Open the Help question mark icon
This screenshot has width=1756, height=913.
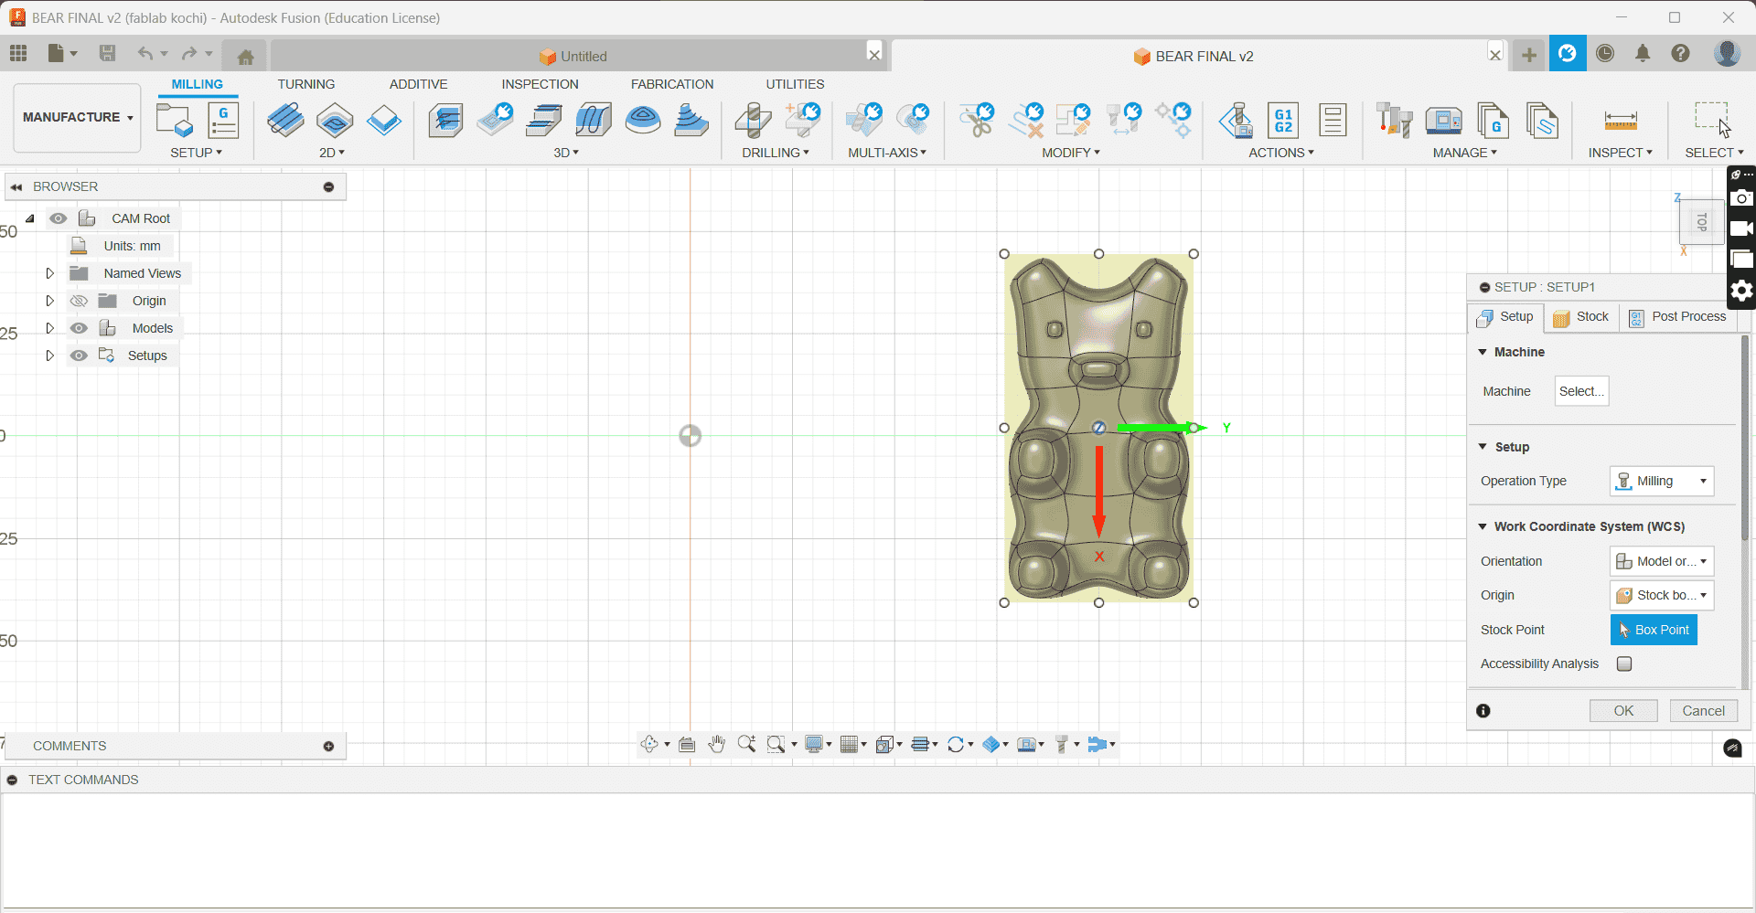1681,53
